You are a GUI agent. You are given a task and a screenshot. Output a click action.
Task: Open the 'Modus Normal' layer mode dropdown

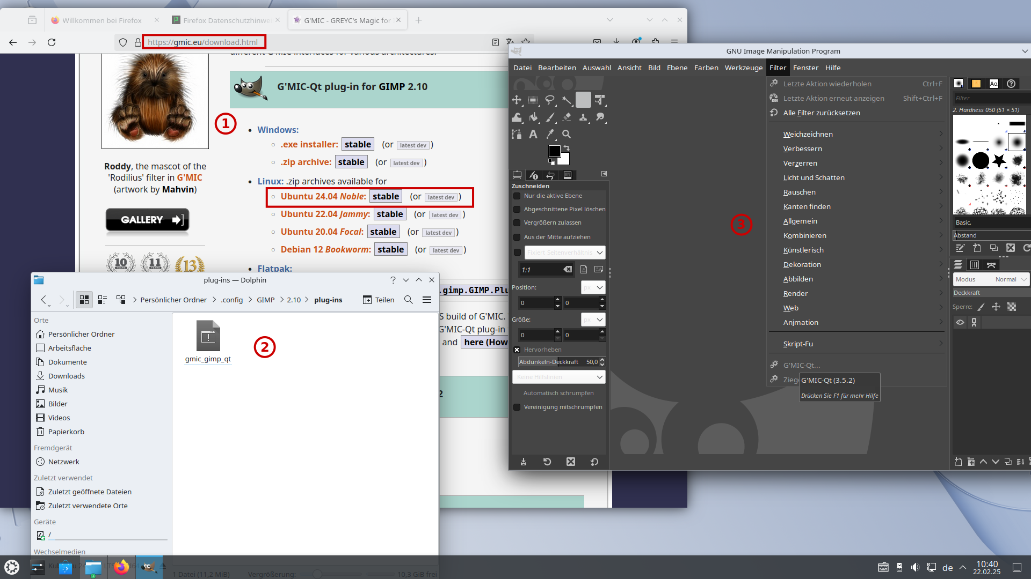click(x=991, y=279)
